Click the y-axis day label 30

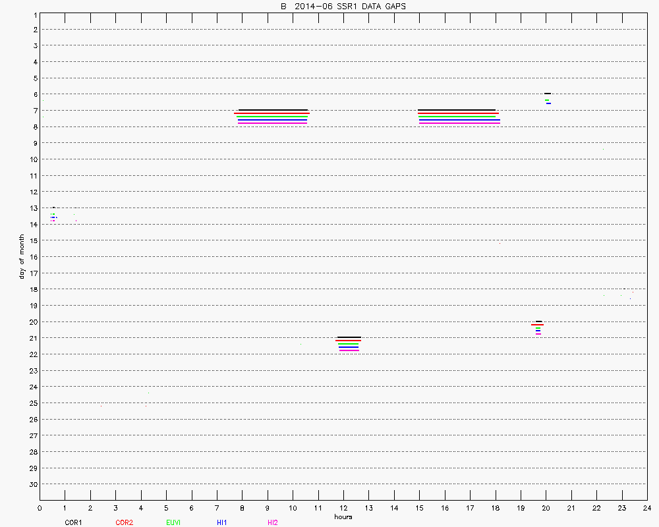click(x=31, y=484)
